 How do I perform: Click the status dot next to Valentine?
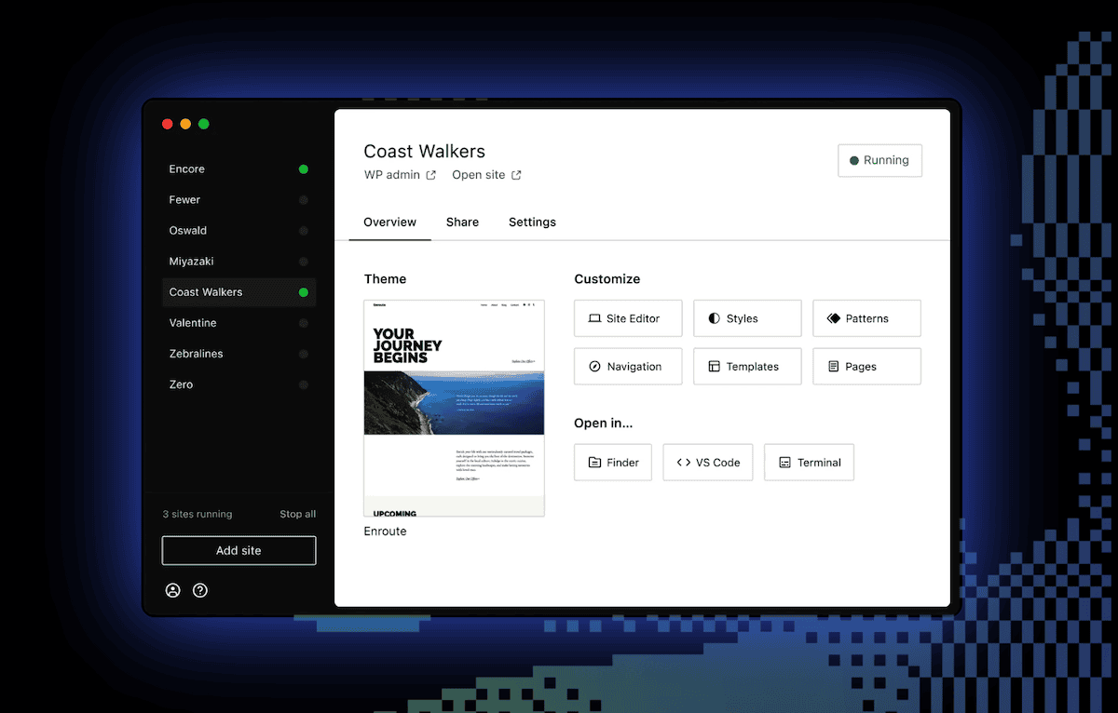303,323
